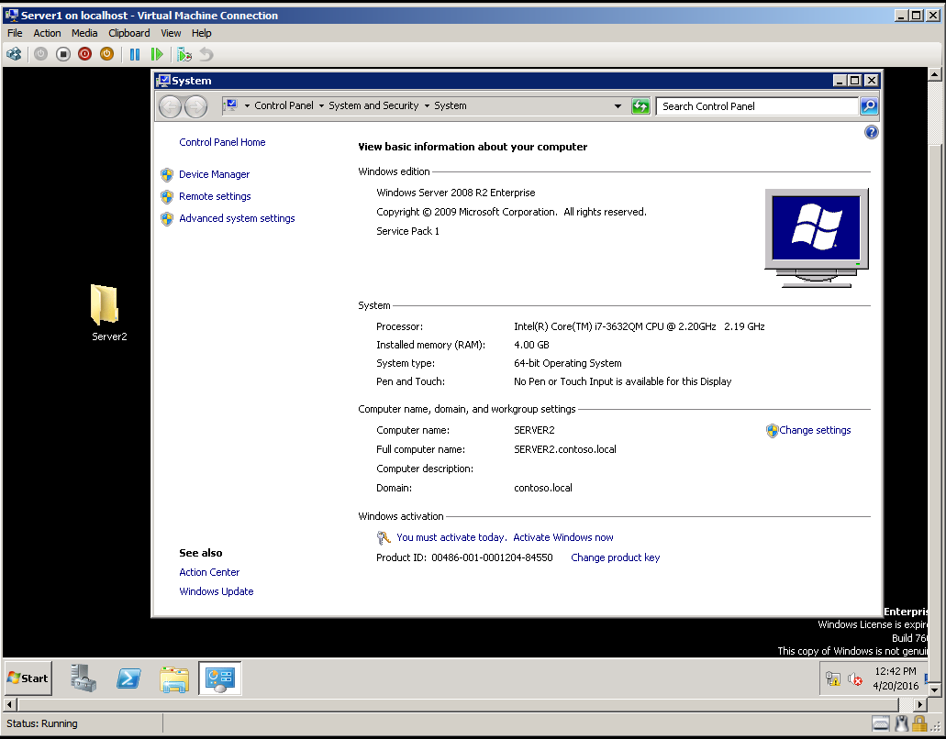Click Change settings for computer name
The height and width of the screenshot is (739, 946).
point(815,430)
